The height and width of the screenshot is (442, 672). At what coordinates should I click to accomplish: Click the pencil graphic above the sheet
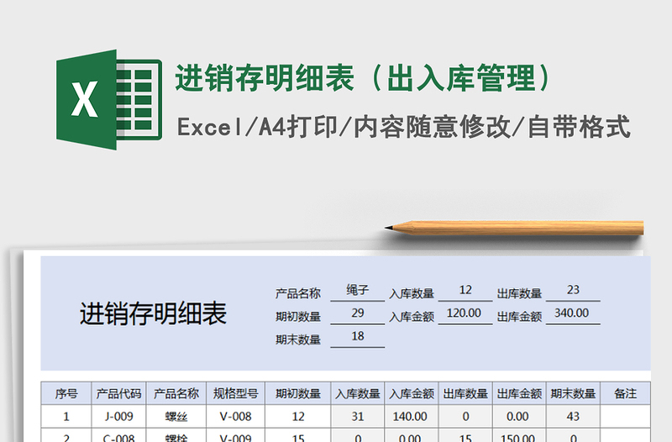tap(514, 228)
